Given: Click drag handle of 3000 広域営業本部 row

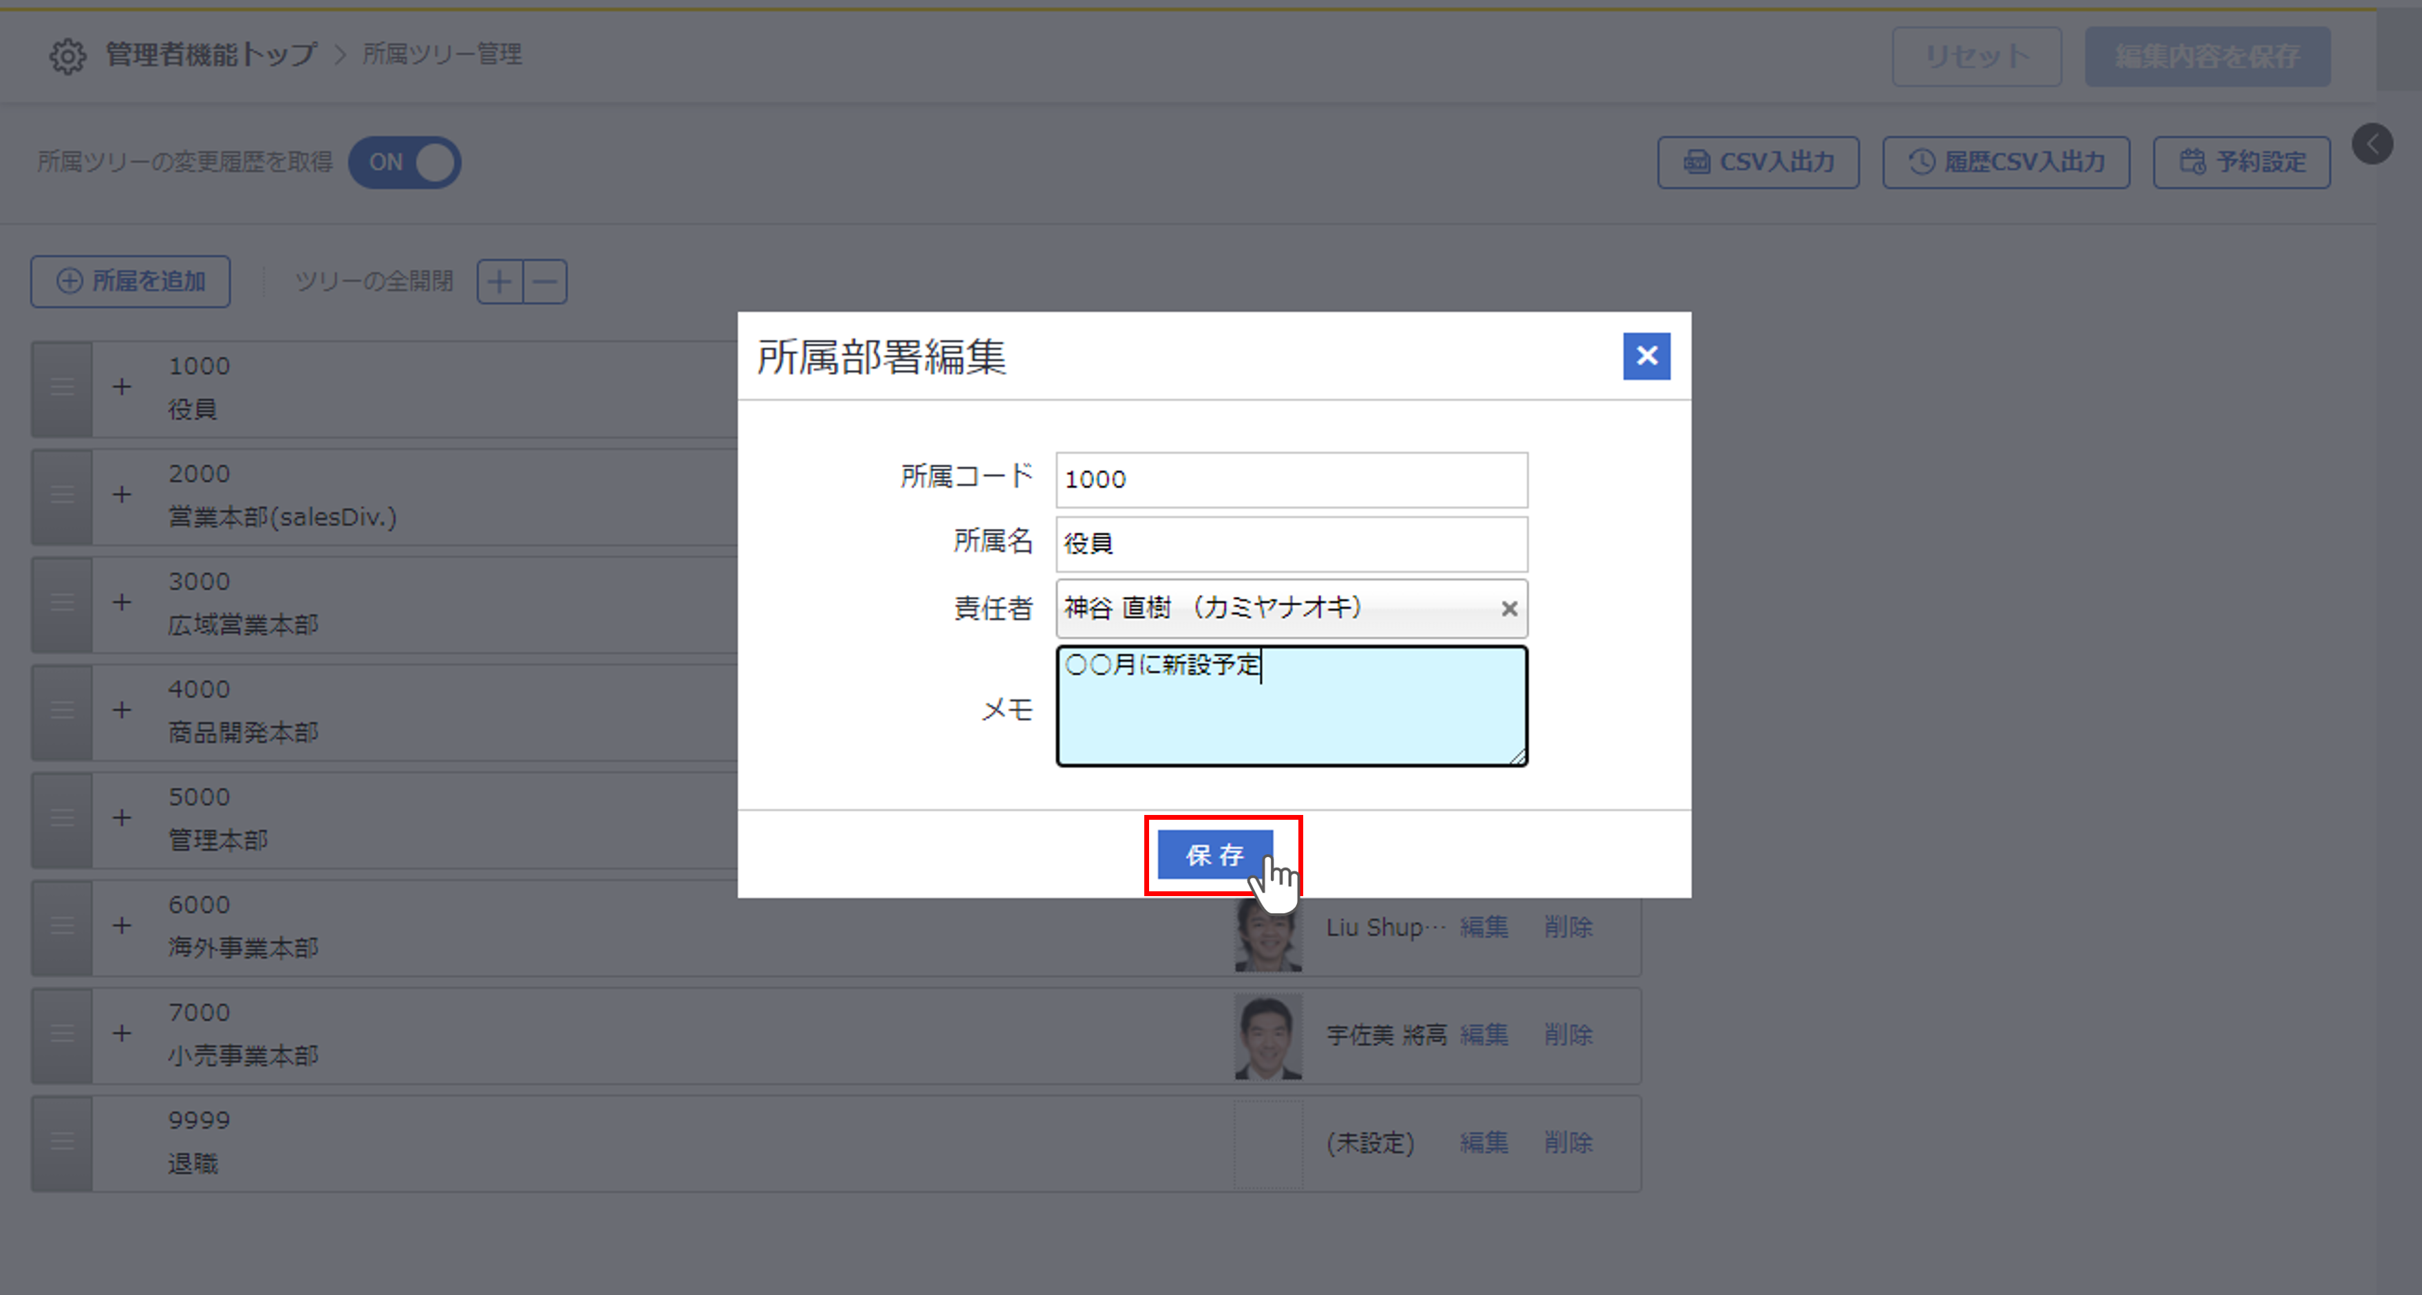Looking at the screenshot, I should (62, 605).
